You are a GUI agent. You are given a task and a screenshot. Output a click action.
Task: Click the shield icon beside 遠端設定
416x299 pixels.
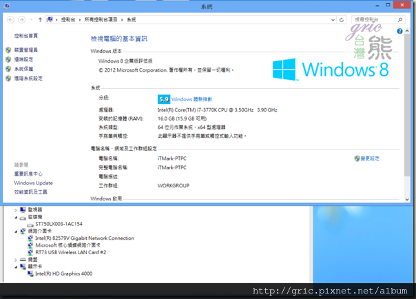8,59
